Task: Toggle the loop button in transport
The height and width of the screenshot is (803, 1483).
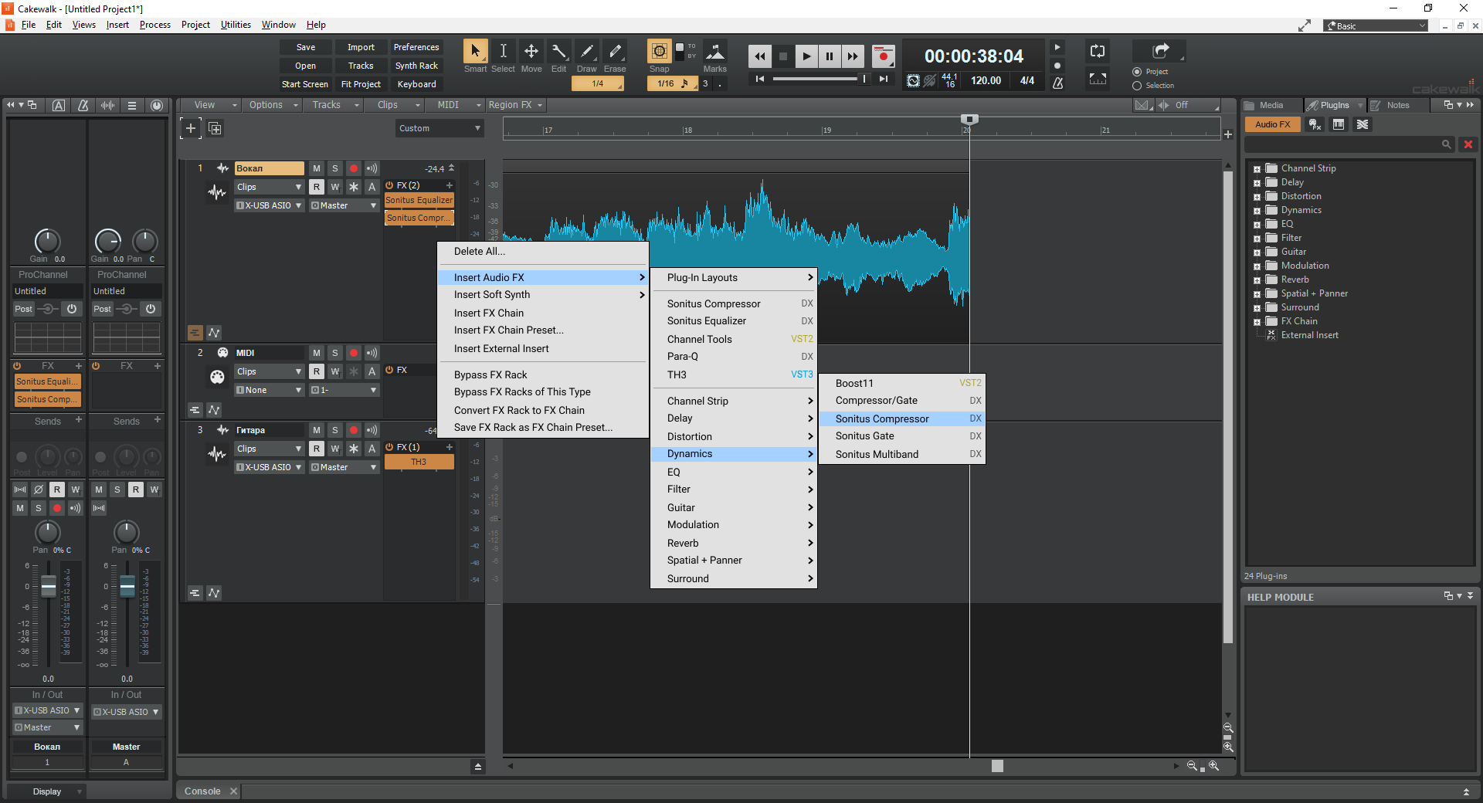Action: tap(1098, 52)
